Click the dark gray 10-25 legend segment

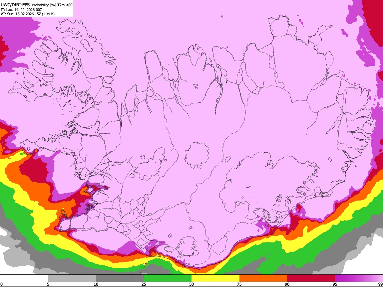pos(120,278)
